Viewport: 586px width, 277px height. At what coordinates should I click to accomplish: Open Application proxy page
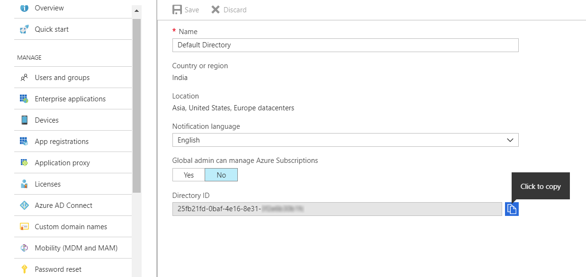pyautogui.click(x=73, y=163)
